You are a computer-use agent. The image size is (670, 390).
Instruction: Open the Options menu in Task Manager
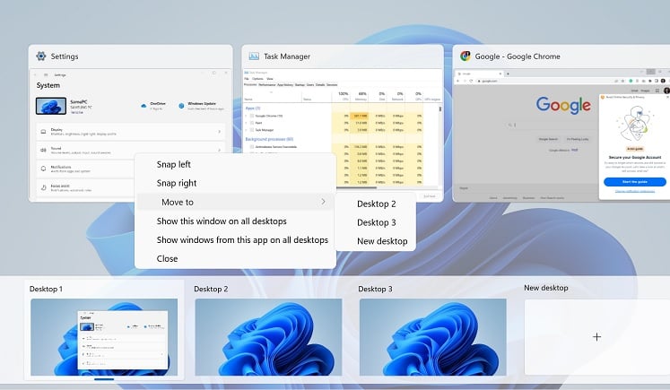257,79
